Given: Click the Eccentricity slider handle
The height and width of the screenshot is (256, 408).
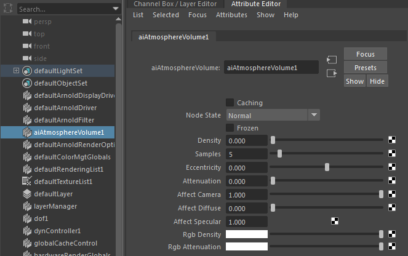Looking at the screenshot, I should 327,167.
